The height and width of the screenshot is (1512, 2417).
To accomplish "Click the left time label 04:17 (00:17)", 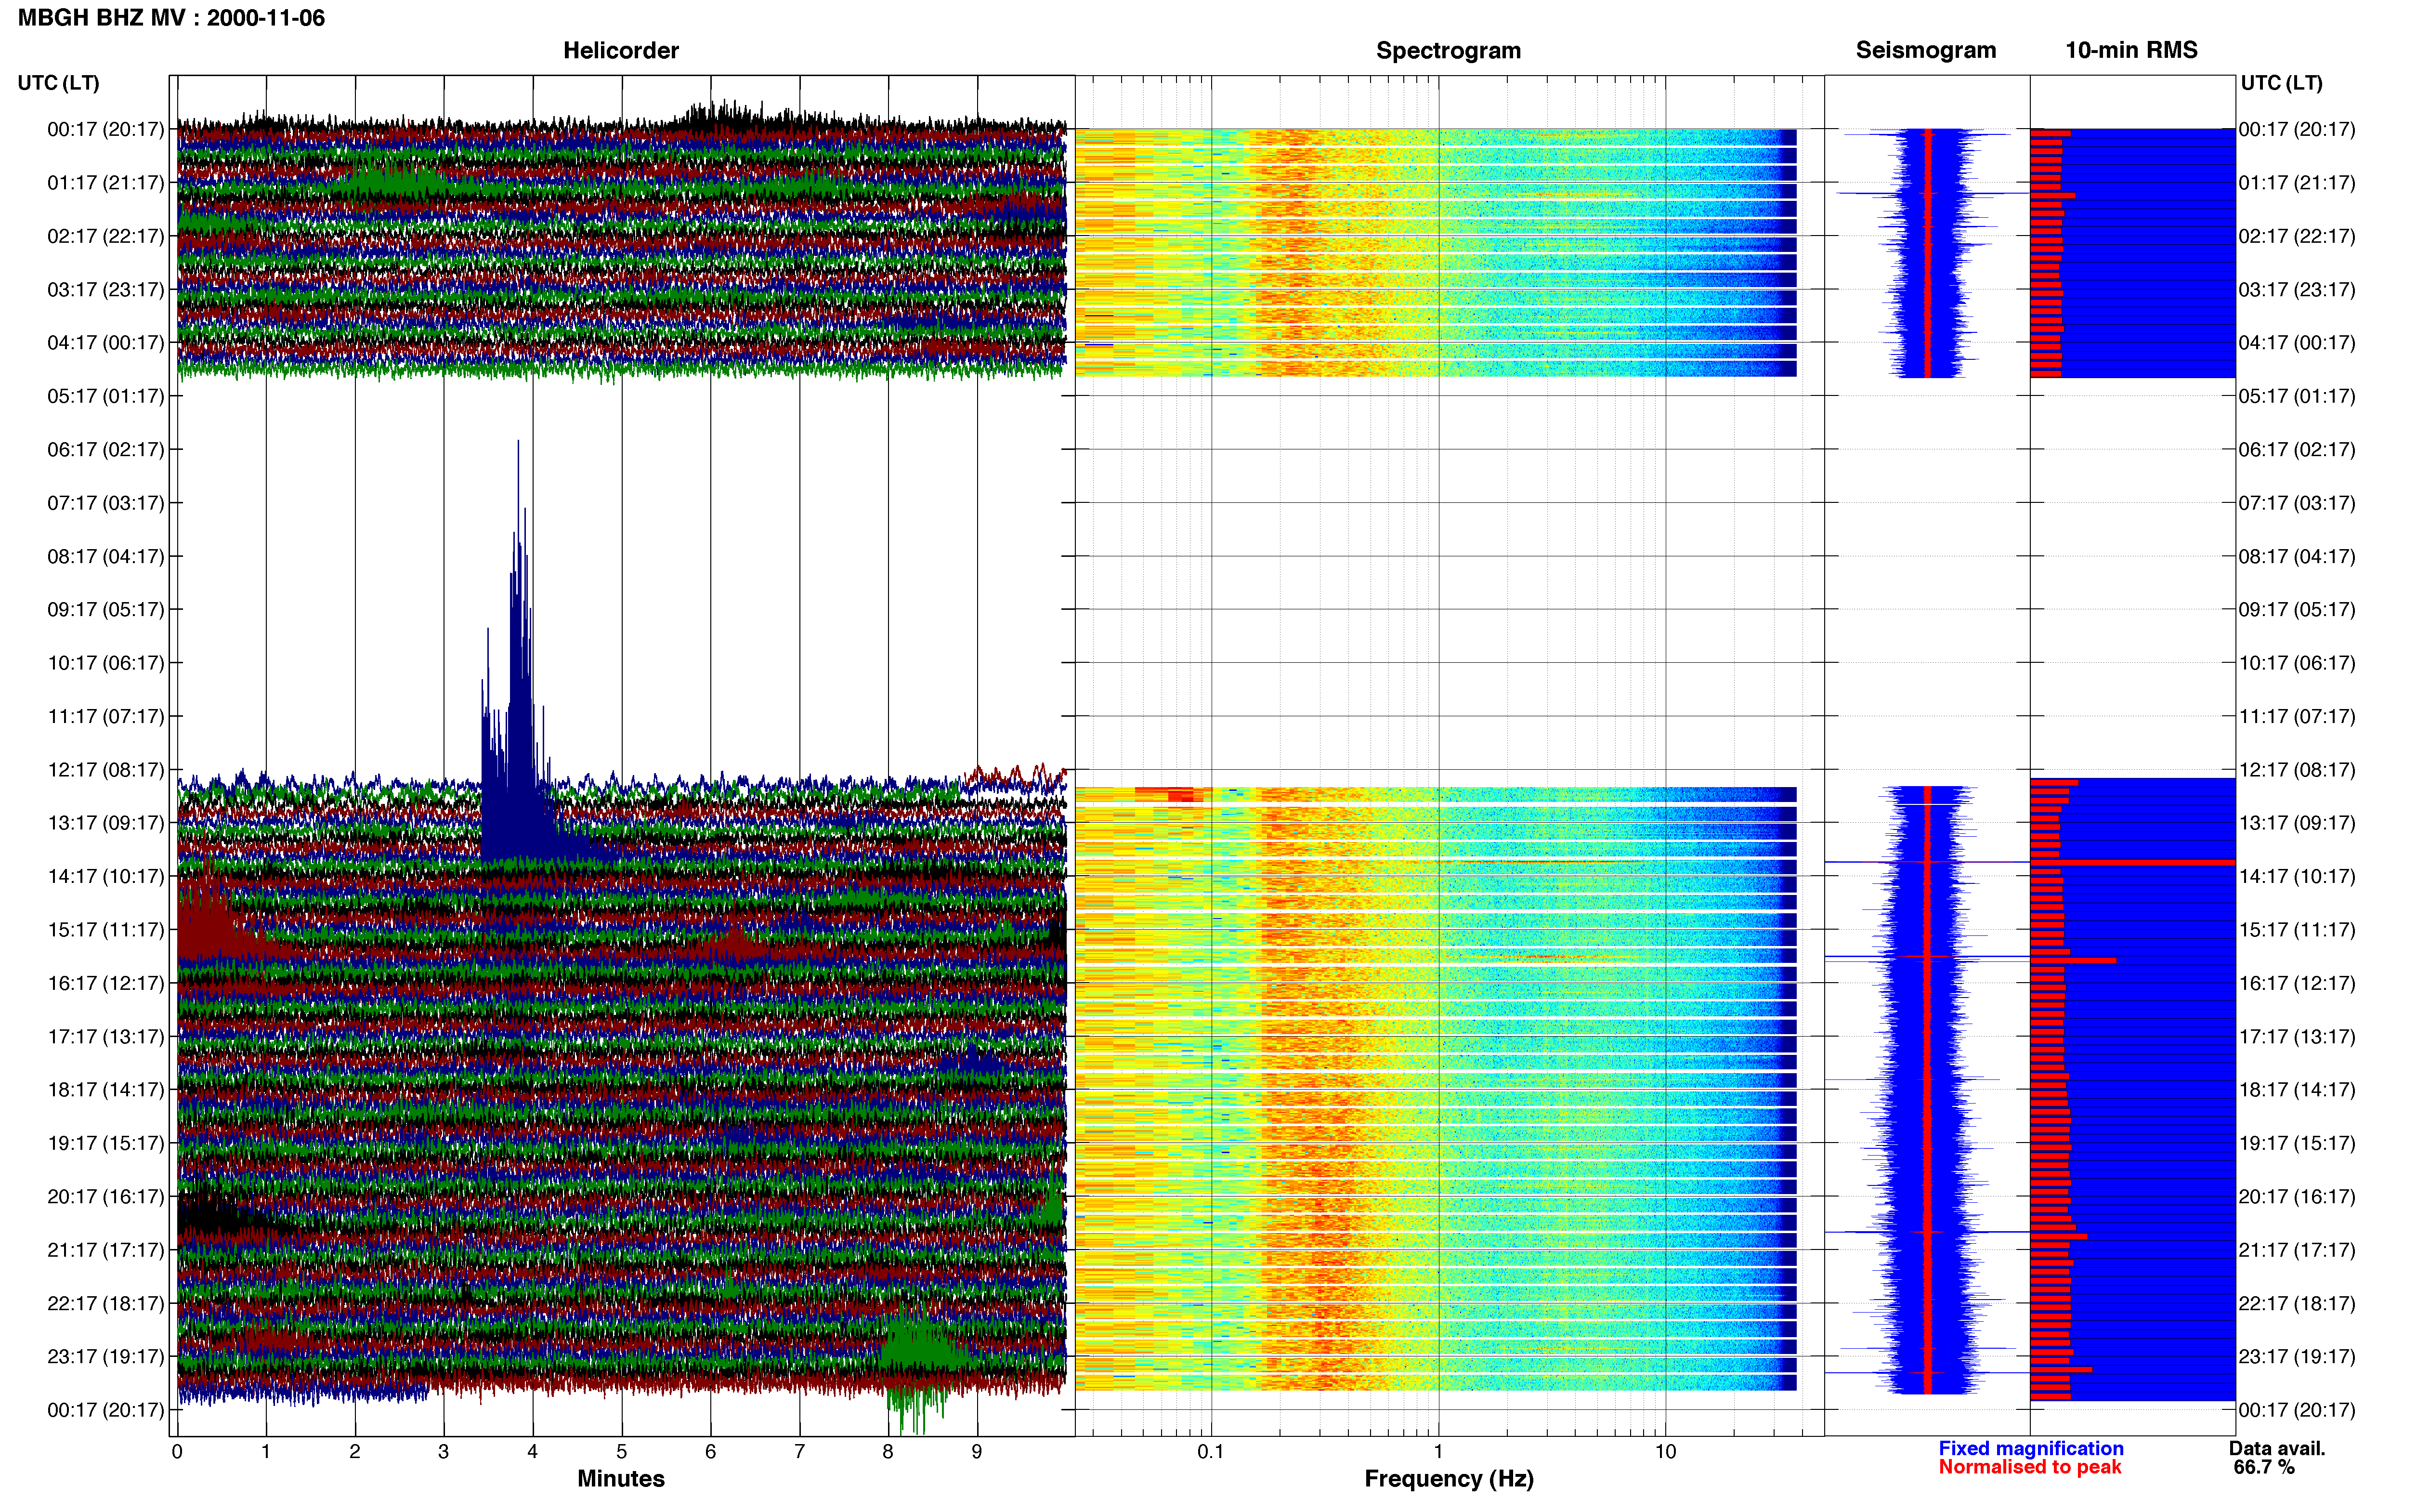I will point(106,343).
